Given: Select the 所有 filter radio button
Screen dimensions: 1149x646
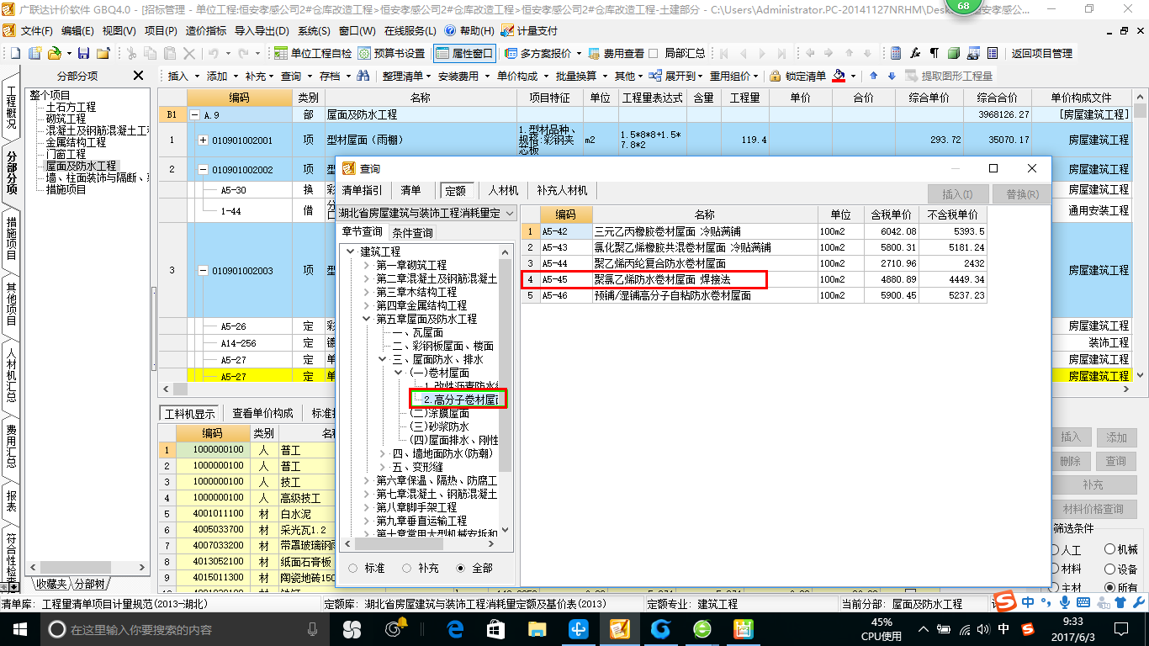Looking at the screenshot, I should 1109,588.
